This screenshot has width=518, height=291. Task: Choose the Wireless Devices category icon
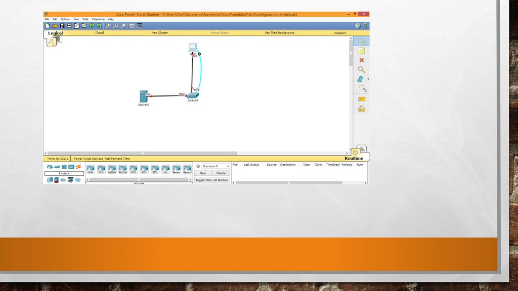[x=71, y=167]
